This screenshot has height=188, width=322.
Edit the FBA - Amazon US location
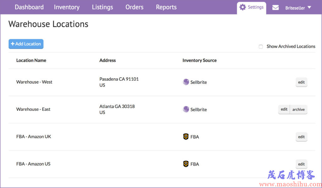[301, 164]
